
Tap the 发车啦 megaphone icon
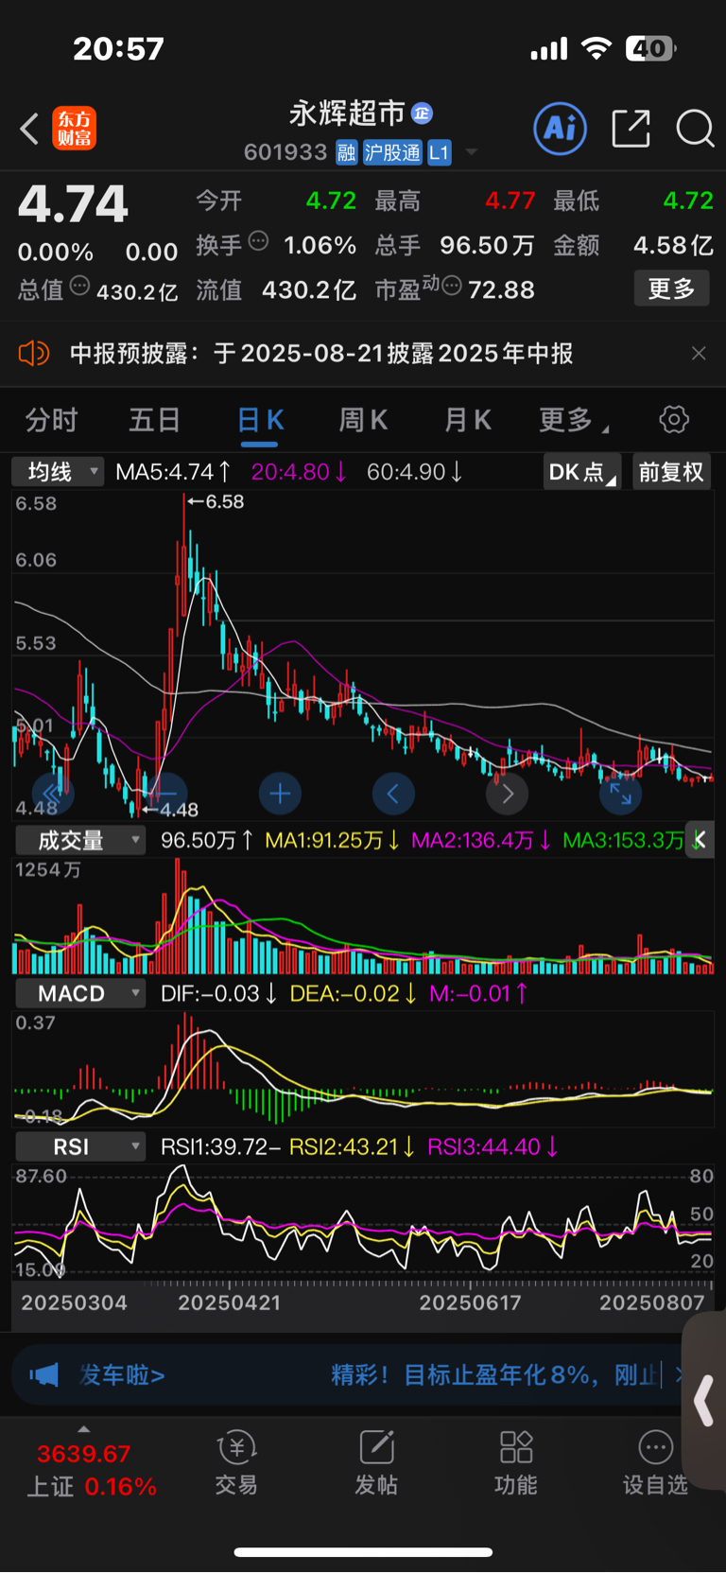pos(43,1374)
